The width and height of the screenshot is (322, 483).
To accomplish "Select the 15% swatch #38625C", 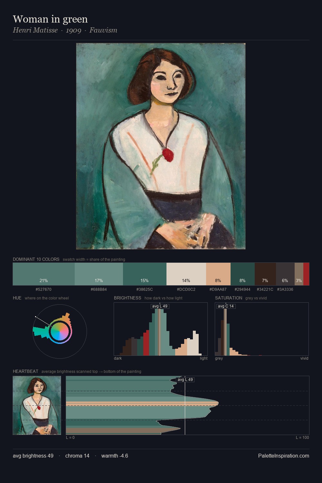I will [x=145, y=274].
